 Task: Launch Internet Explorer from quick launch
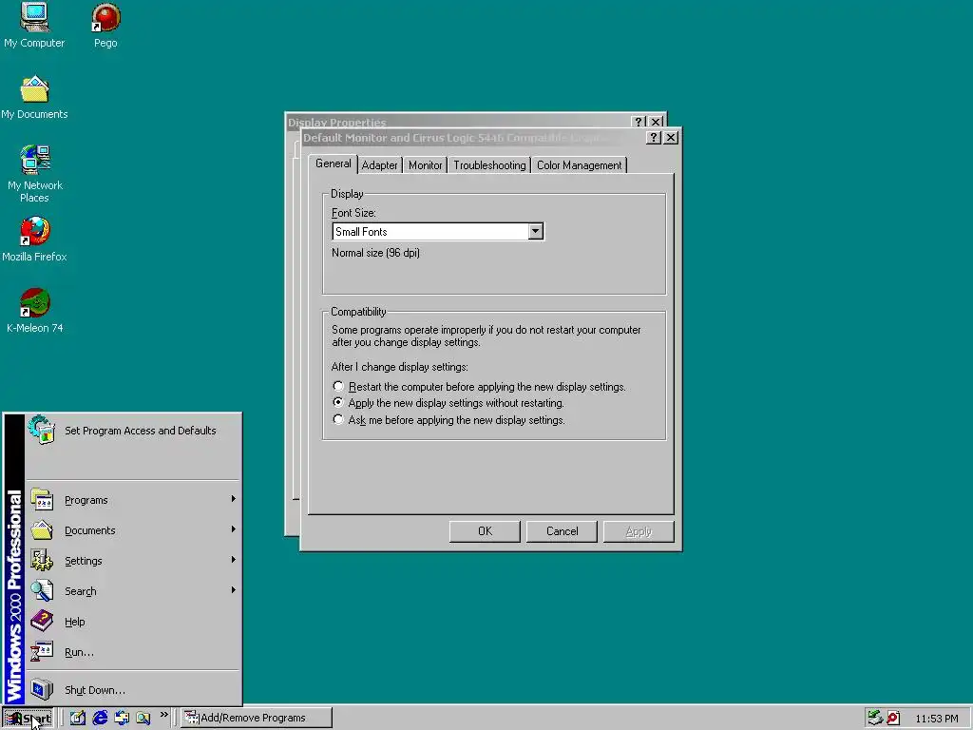click(x=99, y=718)
